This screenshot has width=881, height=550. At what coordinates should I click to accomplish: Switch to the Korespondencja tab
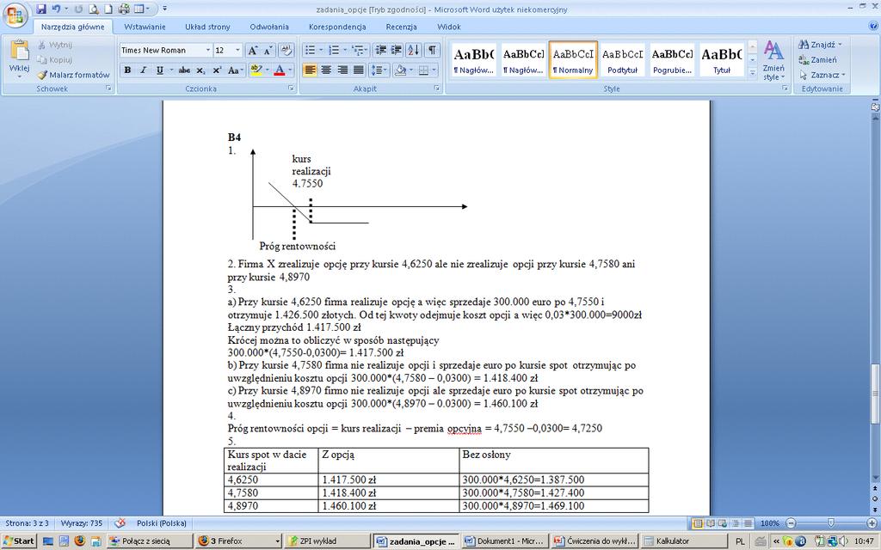coord(337,27)
